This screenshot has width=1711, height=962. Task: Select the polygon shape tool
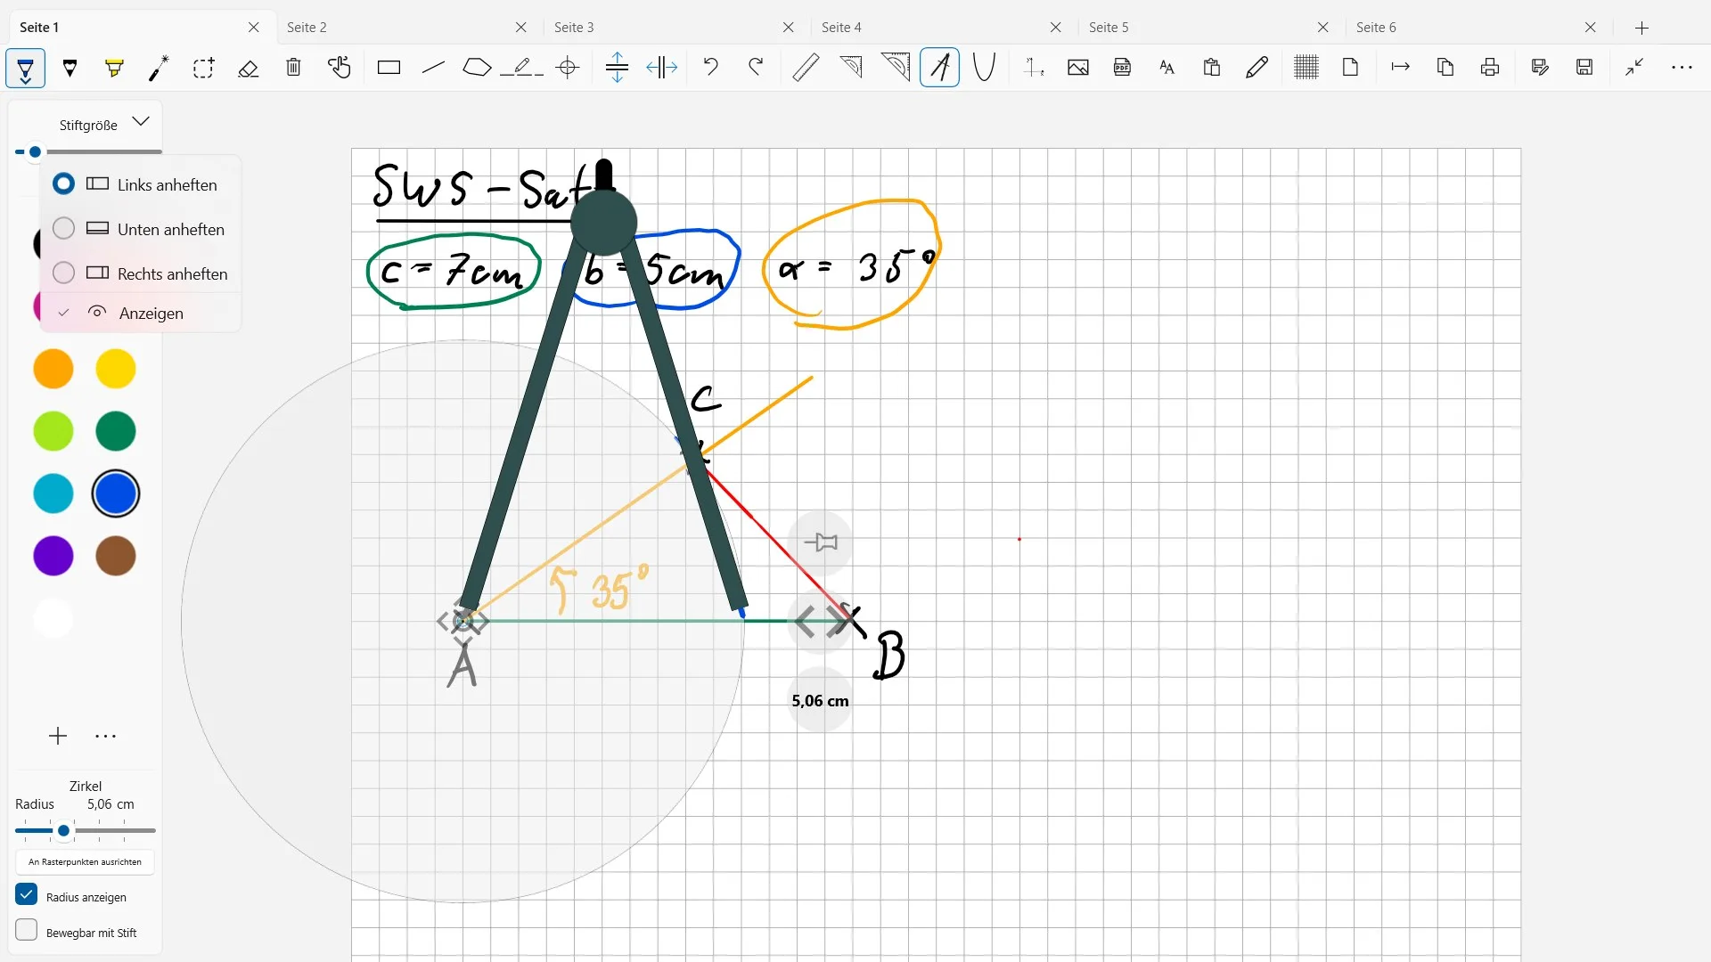click(x=477, y=68)
